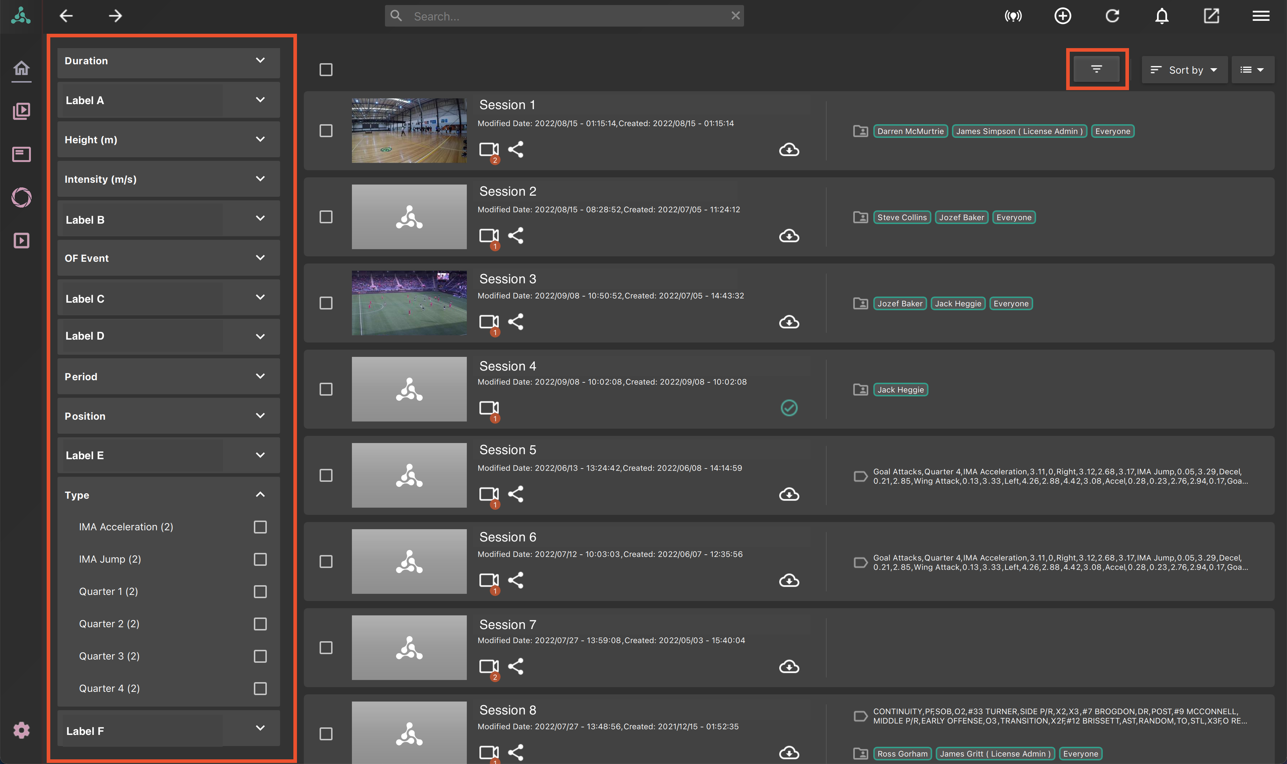Open the Session 3 stadium thumbnail
Screen dimensions: 1287x764
click(409, 303)
